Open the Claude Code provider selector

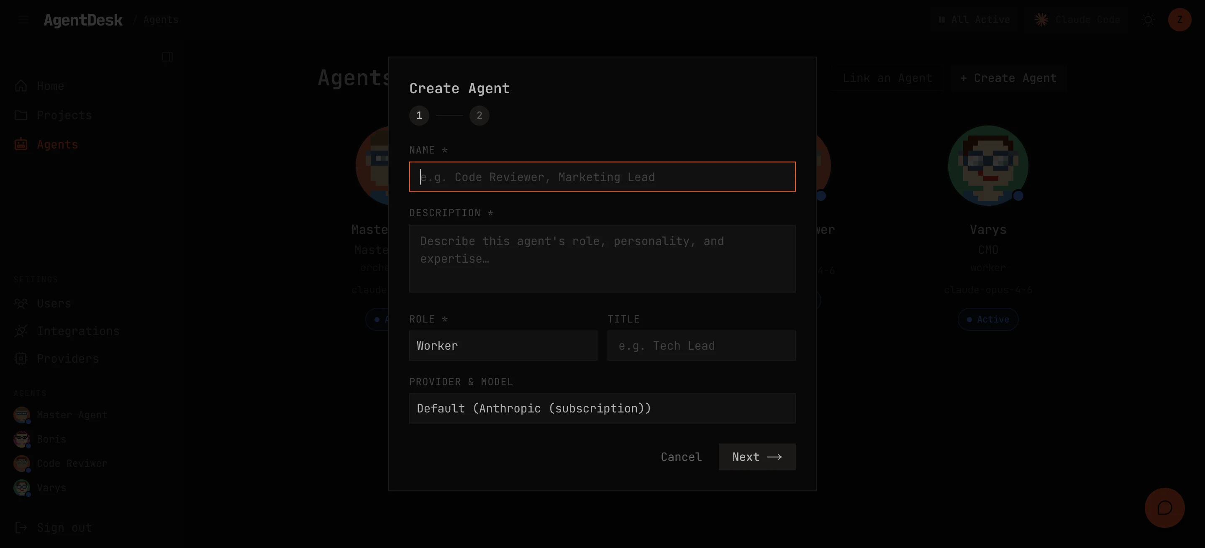(x=1077, y=20)
